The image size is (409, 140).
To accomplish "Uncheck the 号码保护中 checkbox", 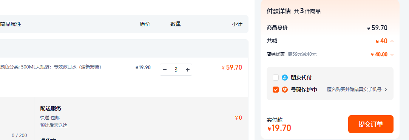I will [275, 90].
